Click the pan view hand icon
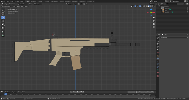This screenshot has width=189, height=100. (x=154, y=21)
